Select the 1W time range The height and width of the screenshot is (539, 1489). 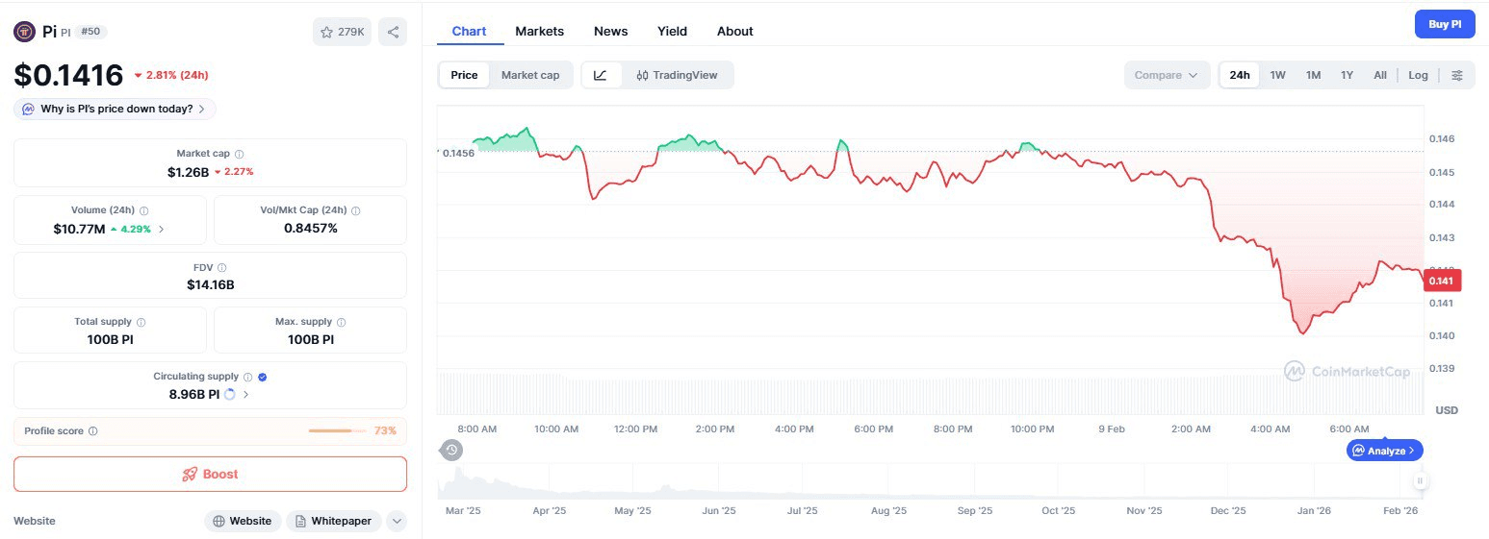click(x=1277, y=75)
